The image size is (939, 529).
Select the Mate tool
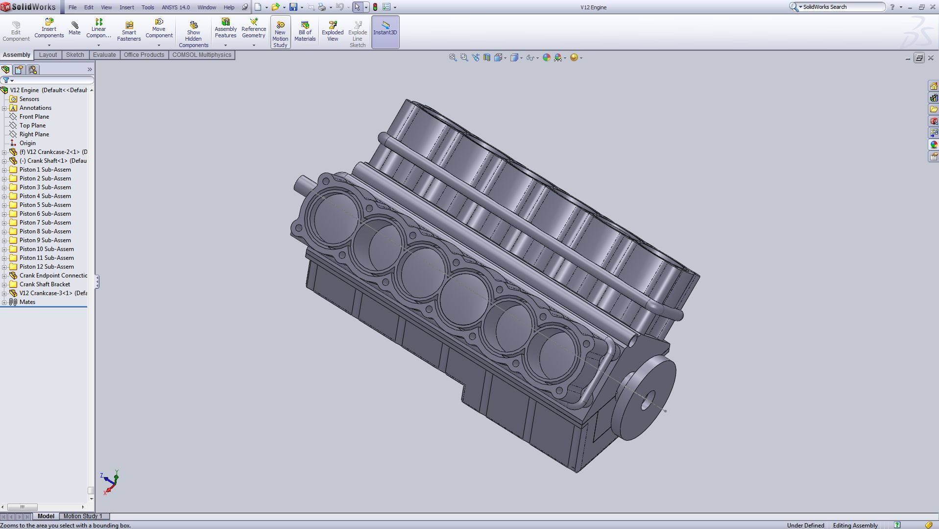74,28
